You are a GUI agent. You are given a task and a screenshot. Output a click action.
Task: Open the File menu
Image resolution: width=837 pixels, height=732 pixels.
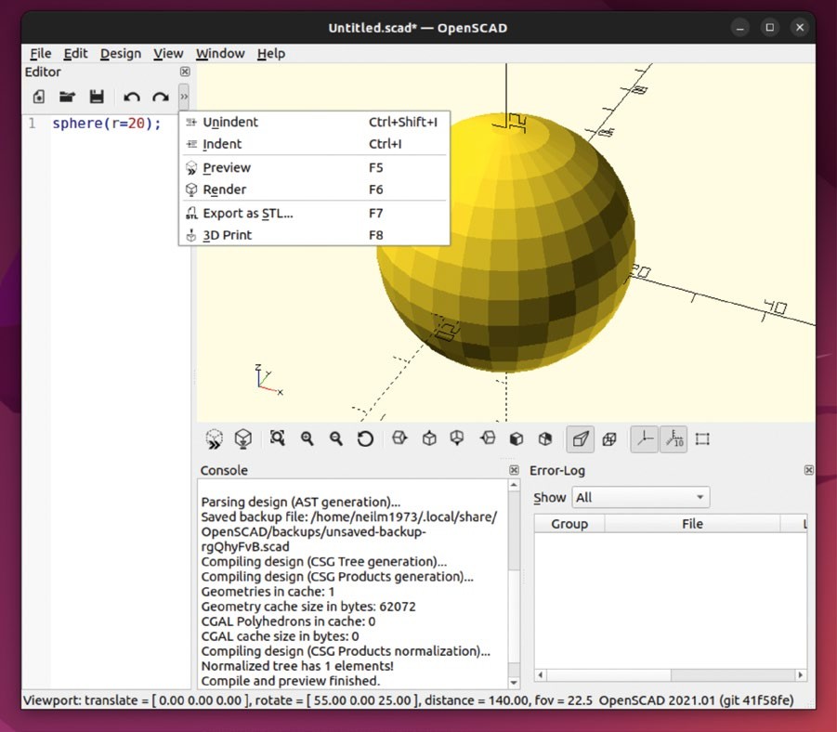pyautogui.click(x=41, y=53)
